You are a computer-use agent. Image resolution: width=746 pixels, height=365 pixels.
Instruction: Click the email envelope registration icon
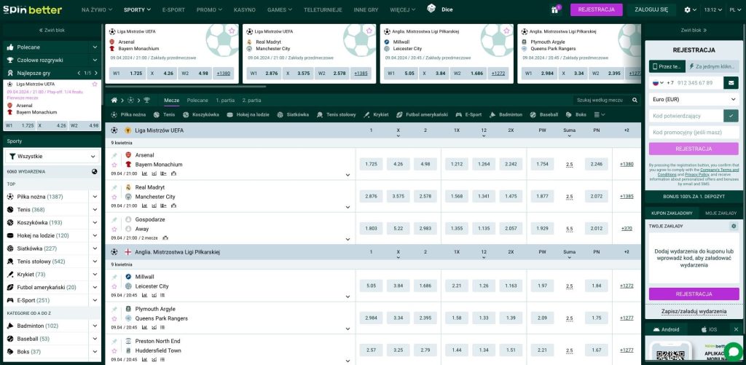tap(731, 83)
